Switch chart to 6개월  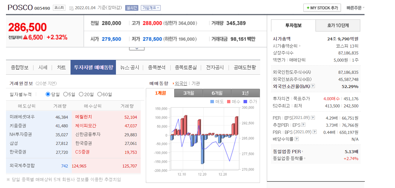point(217,93)
